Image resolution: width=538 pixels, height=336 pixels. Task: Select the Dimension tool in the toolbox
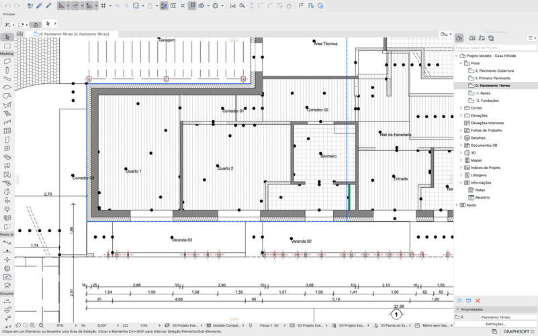(7, 302)
